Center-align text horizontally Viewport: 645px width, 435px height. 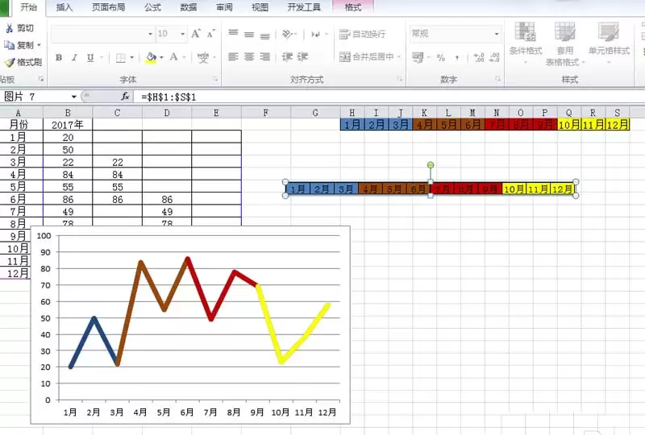pyautogui.click(x=249, y=56)
